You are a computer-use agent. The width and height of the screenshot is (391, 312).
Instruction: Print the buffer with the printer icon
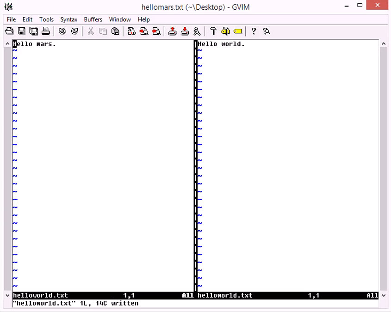point(45,31)
